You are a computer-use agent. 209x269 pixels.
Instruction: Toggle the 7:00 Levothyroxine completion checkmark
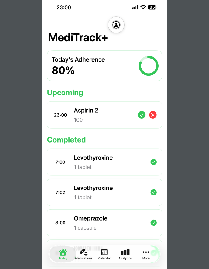pyautogui.click(x=153, y=162)
